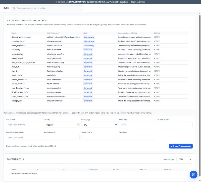
Task: Click the Rule name input field
Action: 24,125
